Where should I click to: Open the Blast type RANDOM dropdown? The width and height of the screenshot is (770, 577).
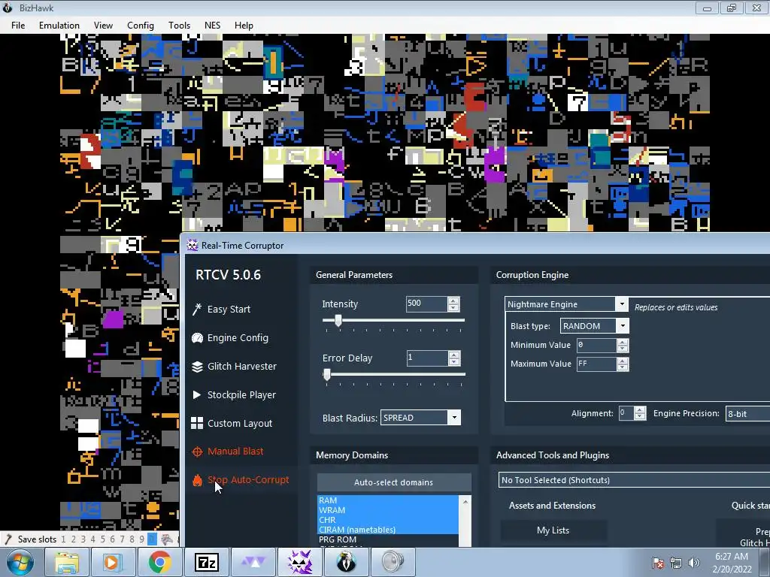(x=623, y=326)
